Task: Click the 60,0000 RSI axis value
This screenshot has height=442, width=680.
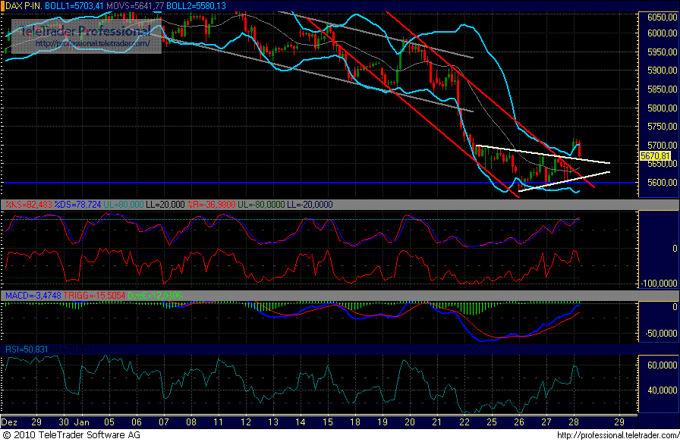Action: [662, 365]
